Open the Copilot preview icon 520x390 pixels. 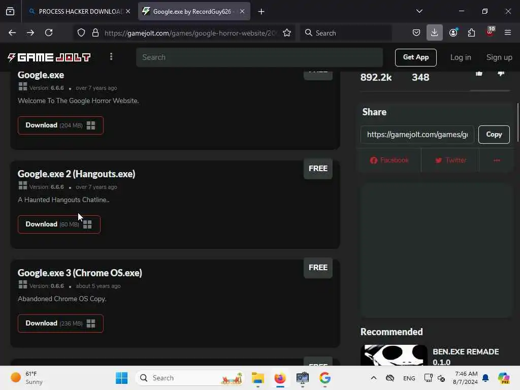(x=504, y=378)
